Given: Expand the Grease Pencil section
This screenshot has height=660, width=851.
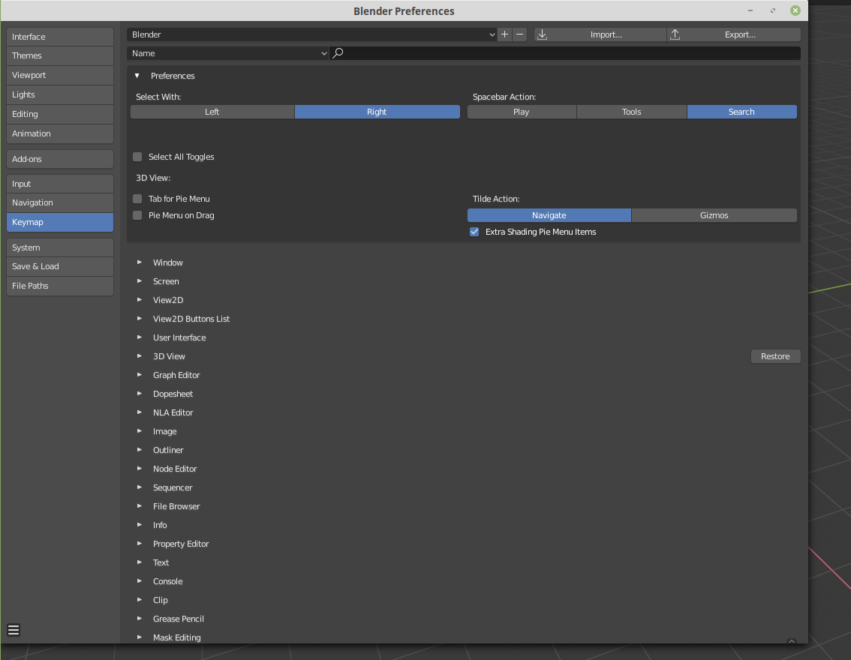Looking at the screenshot, I should [x=140, y=619].
